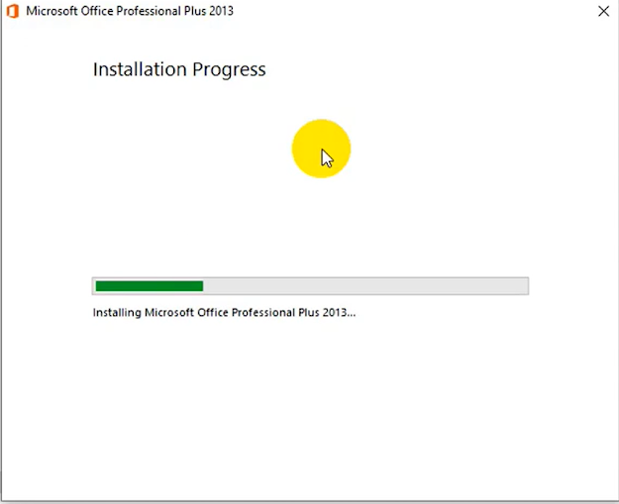619x504 pixels.
Task: Click the Office logo in title bar
Action: click(12, 12)
